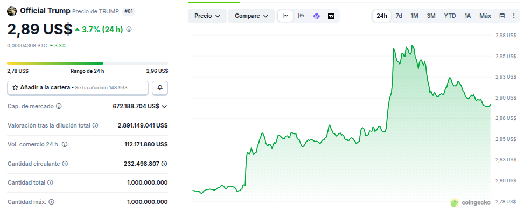Click the 24 h price range bar

pos(87,64)
